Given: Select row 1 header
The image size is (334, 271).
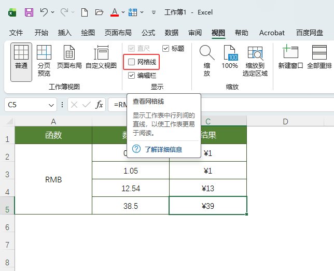Looking at the screenshot, I should [x=7, y=135].
